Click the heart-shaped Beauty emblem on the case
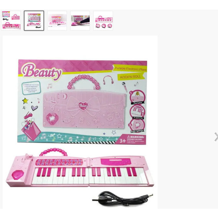218x218 pixels. click(x=83, y=106)
